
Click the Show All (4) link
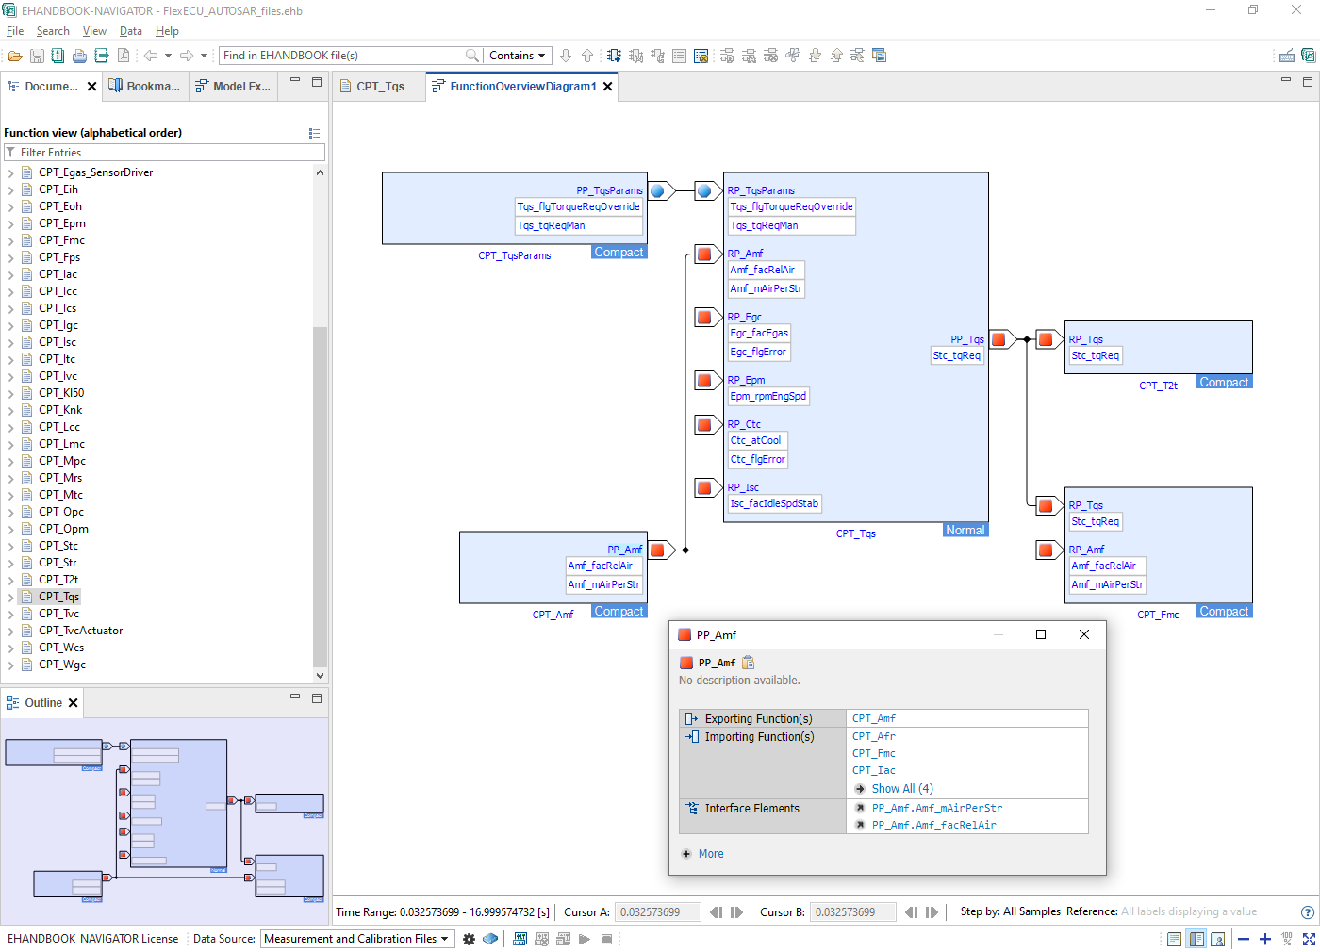tap(901, 789)
